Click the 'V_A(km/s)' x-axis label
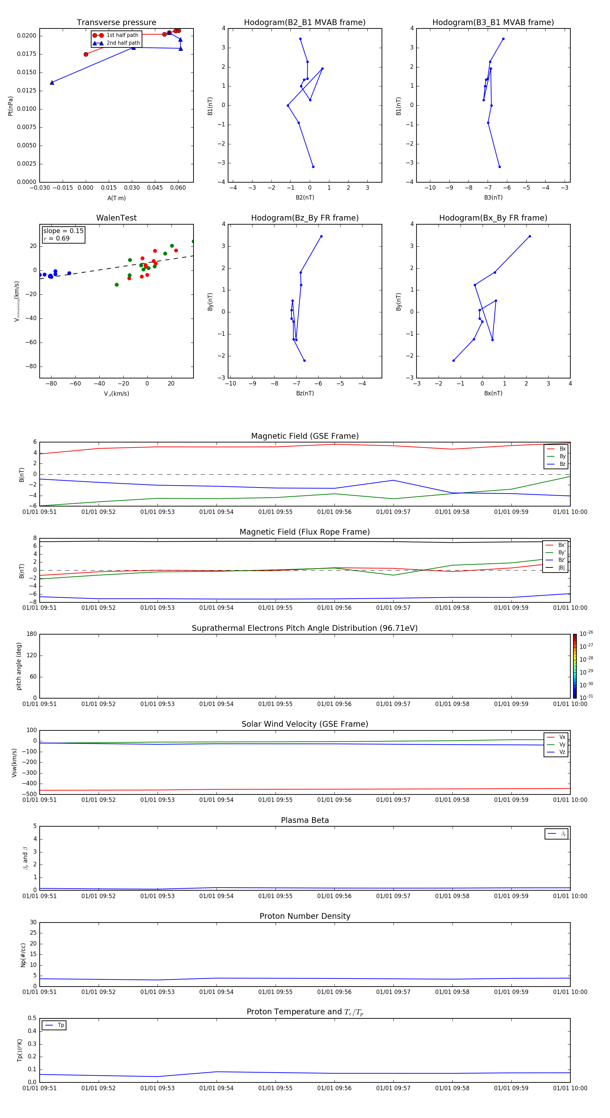This screenshot has height=1118, width=610. [116, 394]
